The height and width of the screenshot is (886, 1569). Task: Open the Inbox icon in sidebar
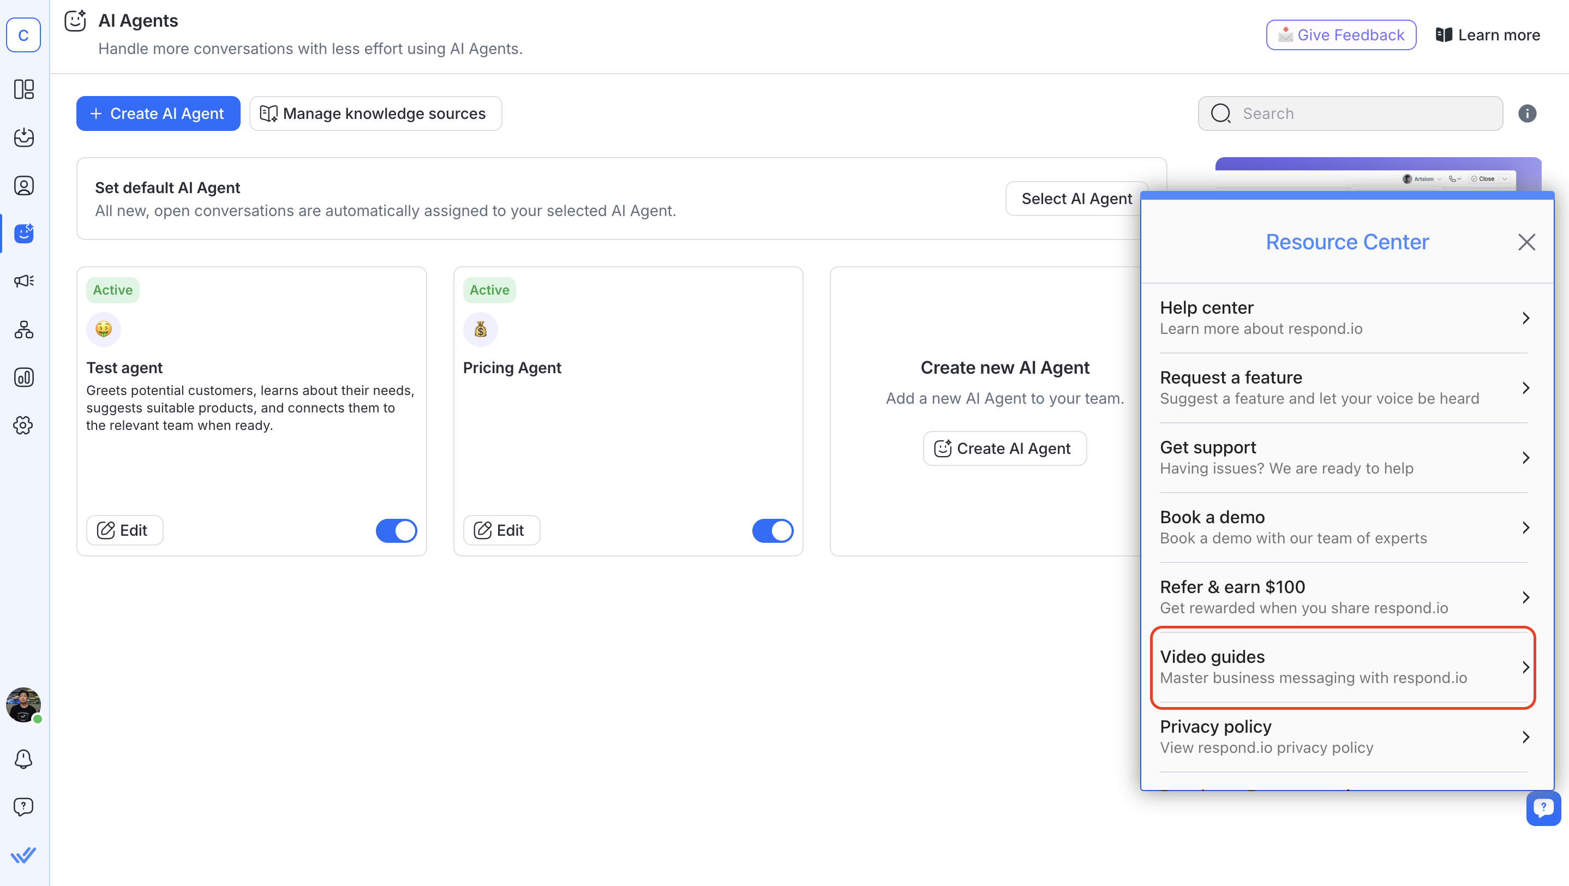(x=24, y=137)
